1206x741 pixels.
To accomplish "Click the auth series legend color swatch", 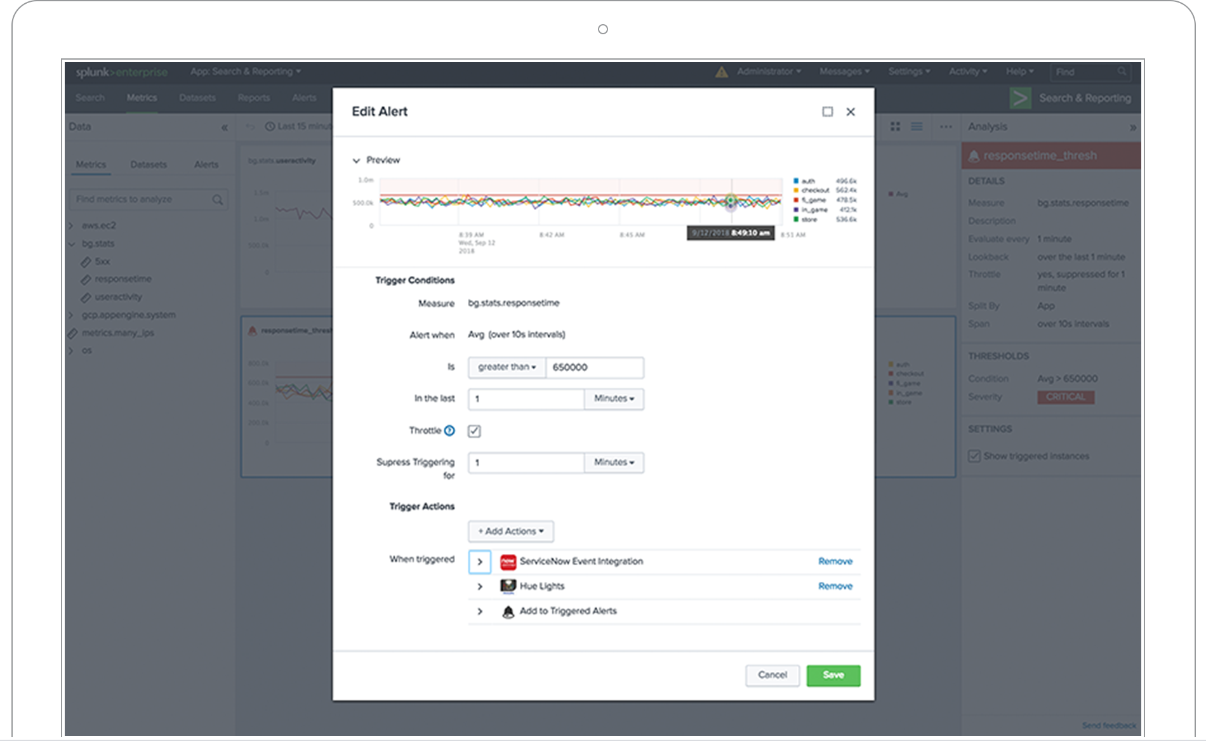I will pyautogui.click(x=796, y=181).
